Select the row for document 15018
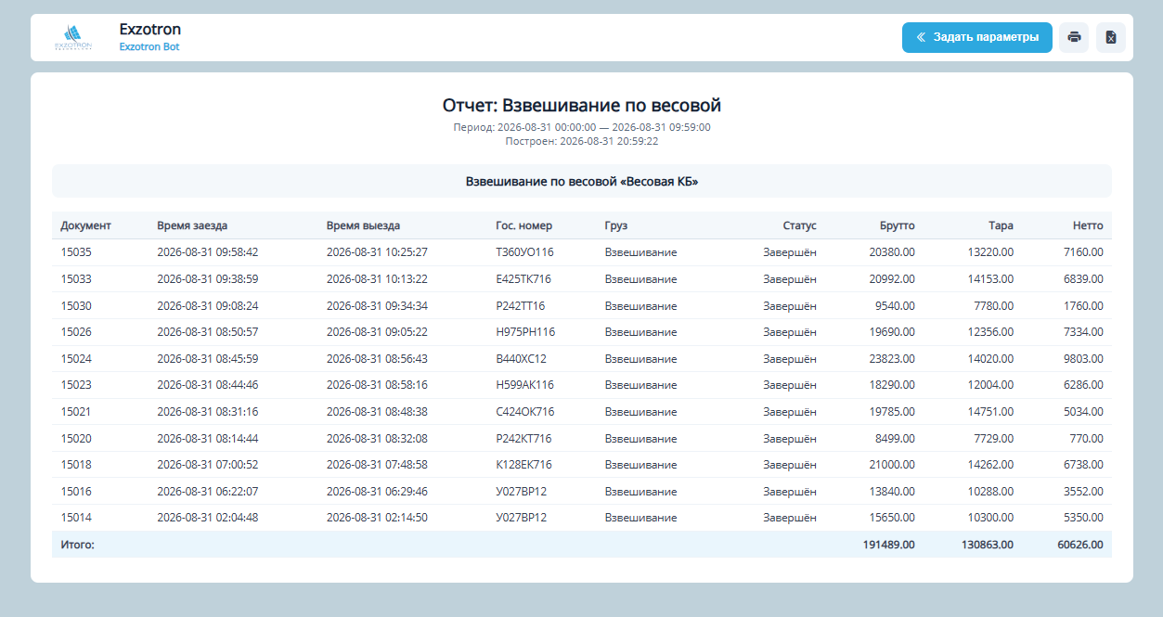The height and width of the screenshot is (617, 1163). (x=582, y=465)
